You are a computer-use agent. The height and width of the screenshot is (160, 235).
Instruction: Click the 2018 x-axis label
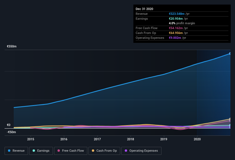pos(131,139)
